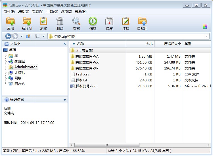
Task: Open the 编辑(D) menu
Action: click(x=23, y=12)
